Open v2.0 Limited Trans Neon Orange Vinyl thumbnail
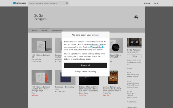This screenshot has height=108, width=173. click(x=42, y=77)
